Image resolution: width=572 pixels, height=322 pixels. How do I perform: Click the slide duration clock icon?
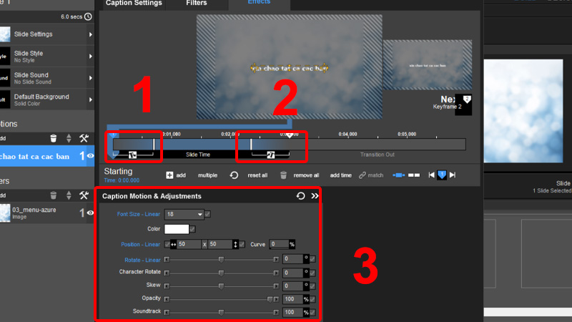pos(88,16)
